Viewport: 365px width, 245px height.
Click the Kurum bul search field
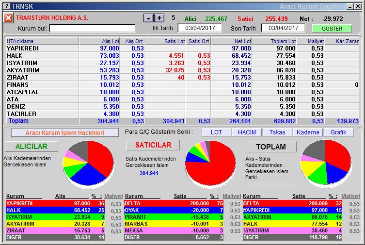point(93,28)
